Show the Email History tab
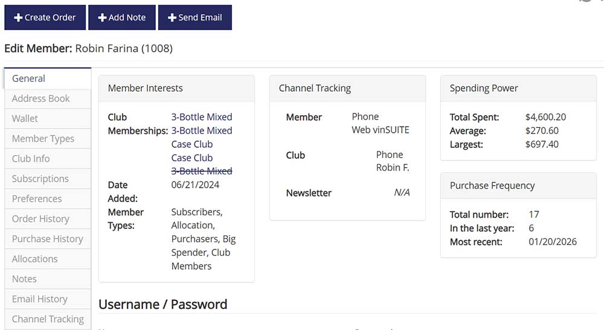The height and width of the screenshot is (330, 604). coord(48,299)
